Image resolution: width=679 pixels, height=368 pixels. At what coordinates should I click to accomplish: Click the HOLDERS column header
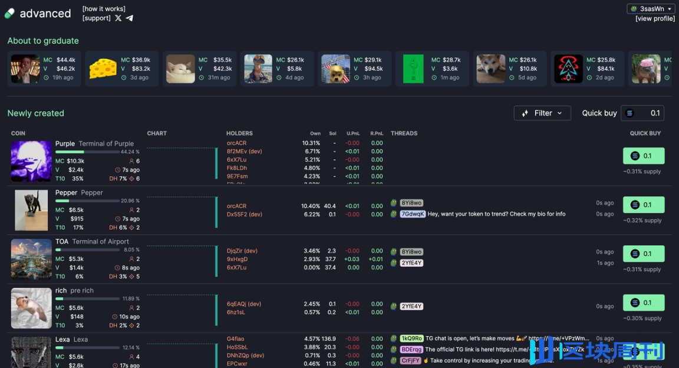(239, 133)
